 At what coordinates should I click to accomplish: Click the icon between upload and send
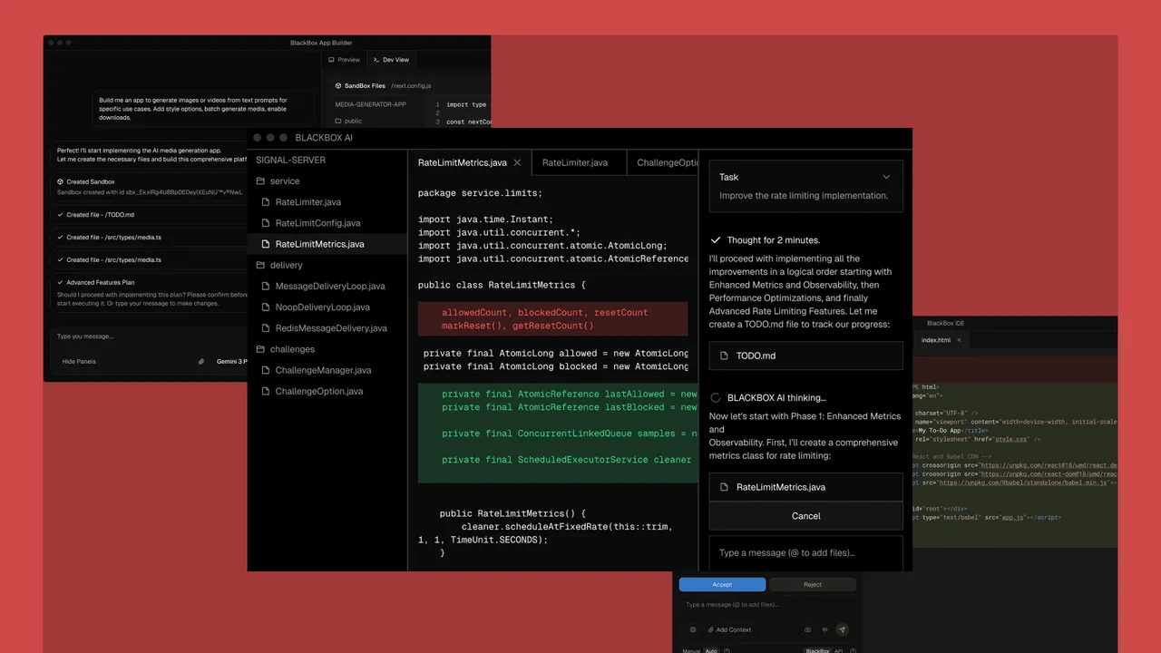point(825,629)
